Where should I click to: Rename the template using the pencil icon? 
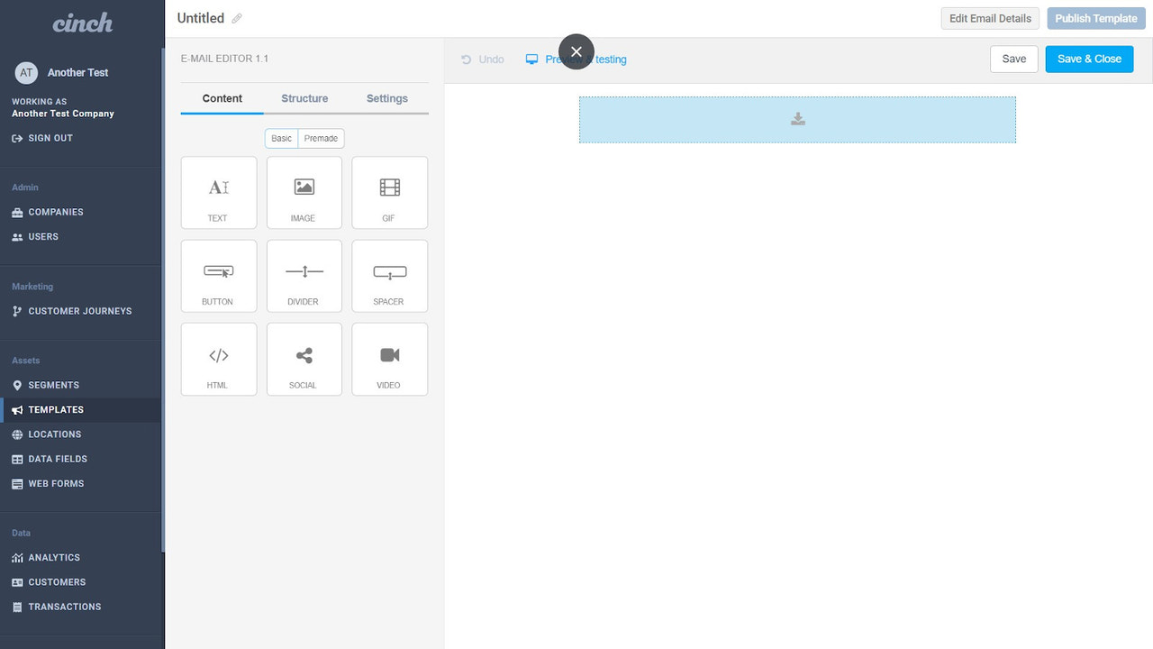click(x=236, y=17)
